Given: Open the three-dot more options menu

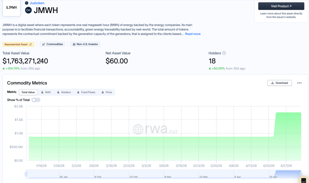Looking at the screenshot, I should (x=299, y=83).
